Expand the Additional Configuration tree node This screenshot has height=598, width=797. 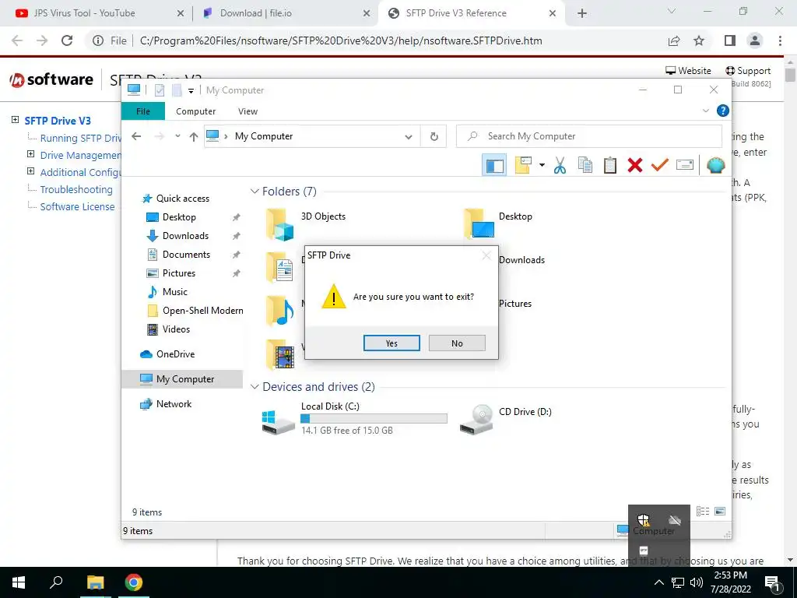30,171
